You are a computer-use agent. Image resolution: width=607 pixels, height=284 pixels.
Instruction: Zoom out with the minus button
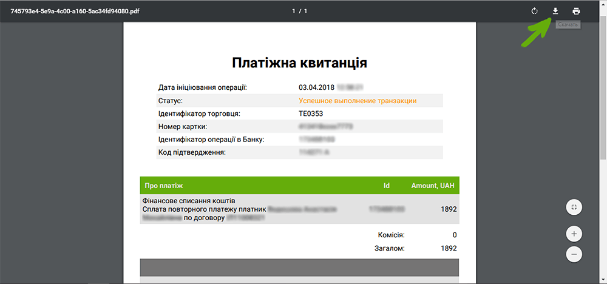(x=574, y=254)
